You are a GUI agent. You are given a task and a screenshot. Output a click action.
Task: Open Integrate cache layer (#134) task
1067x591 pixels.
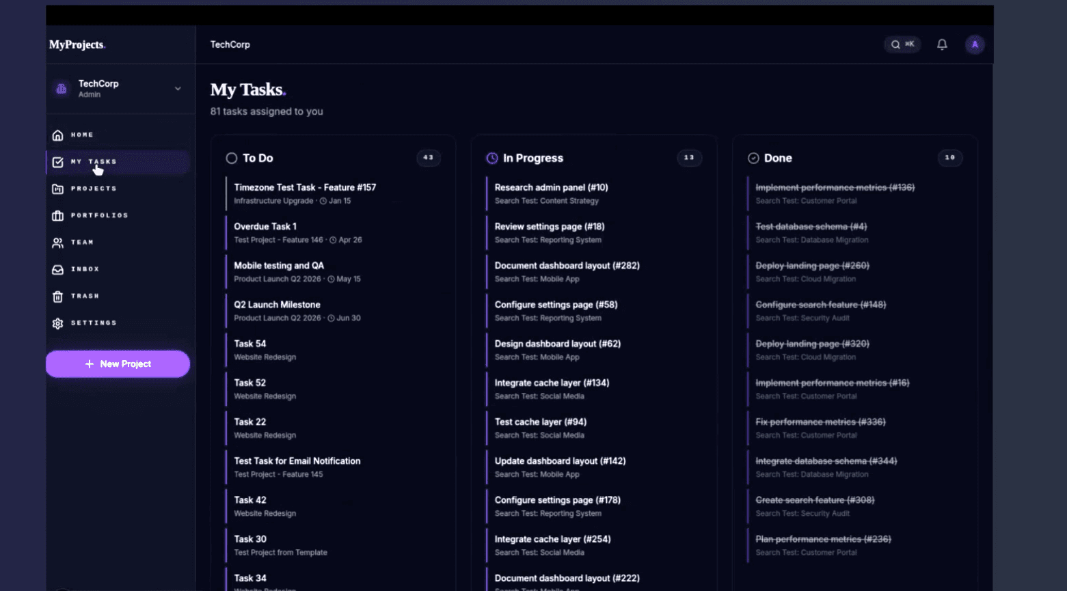(x=594, y=389)
